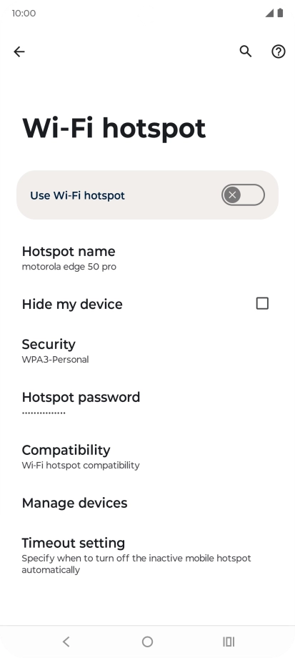Tap the navigation bar home circle

[x=147, y=642]
